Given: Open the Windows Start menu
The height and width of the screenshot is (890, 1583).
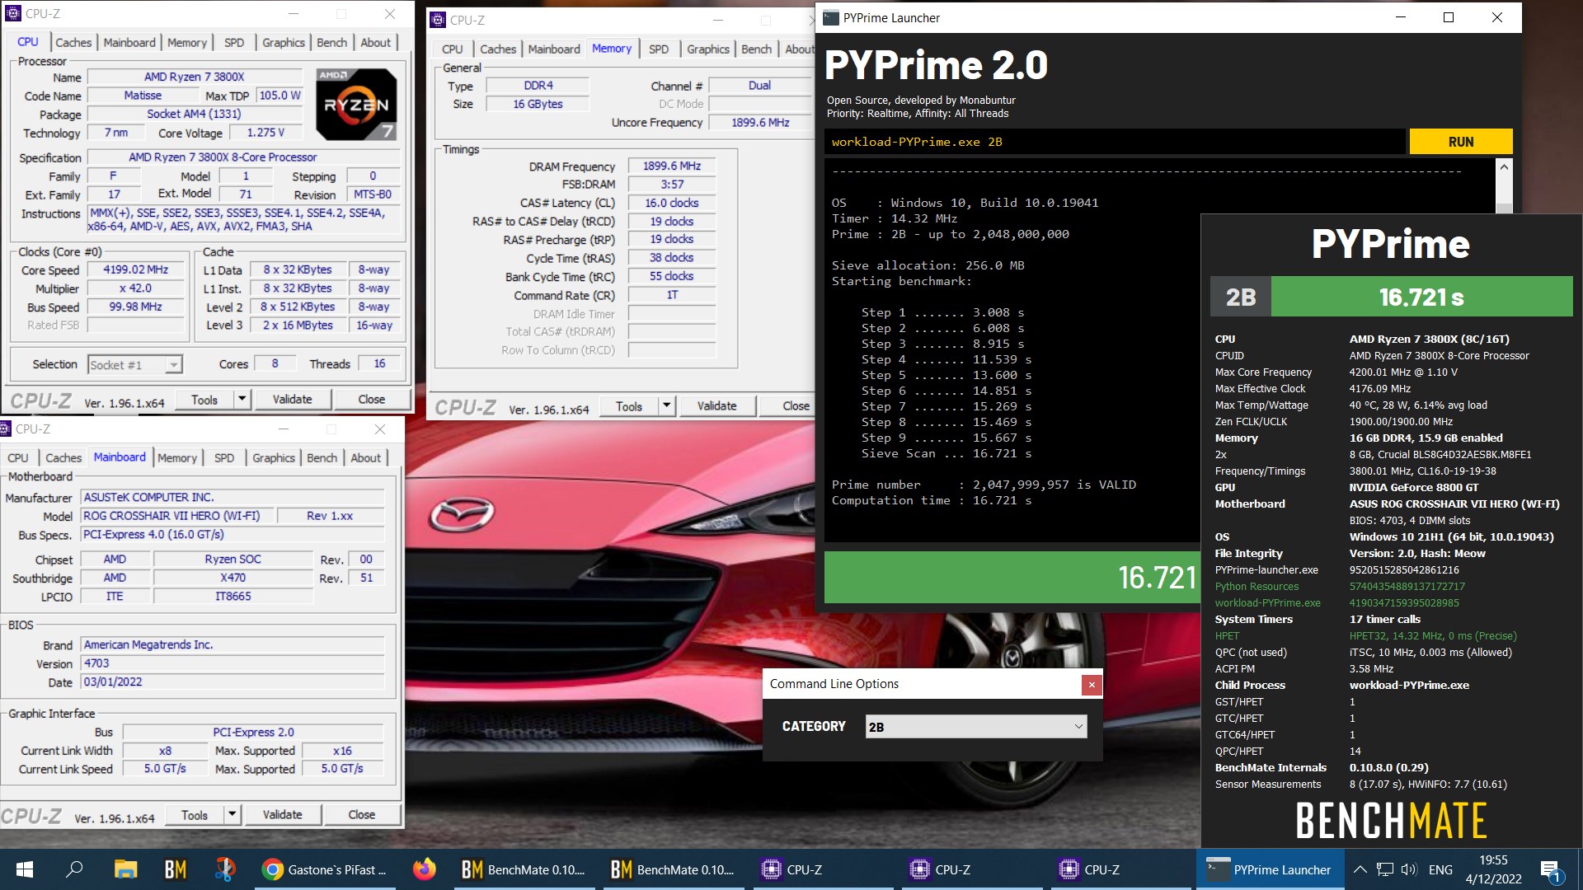Looking at the screenshot, I should 25,869.
